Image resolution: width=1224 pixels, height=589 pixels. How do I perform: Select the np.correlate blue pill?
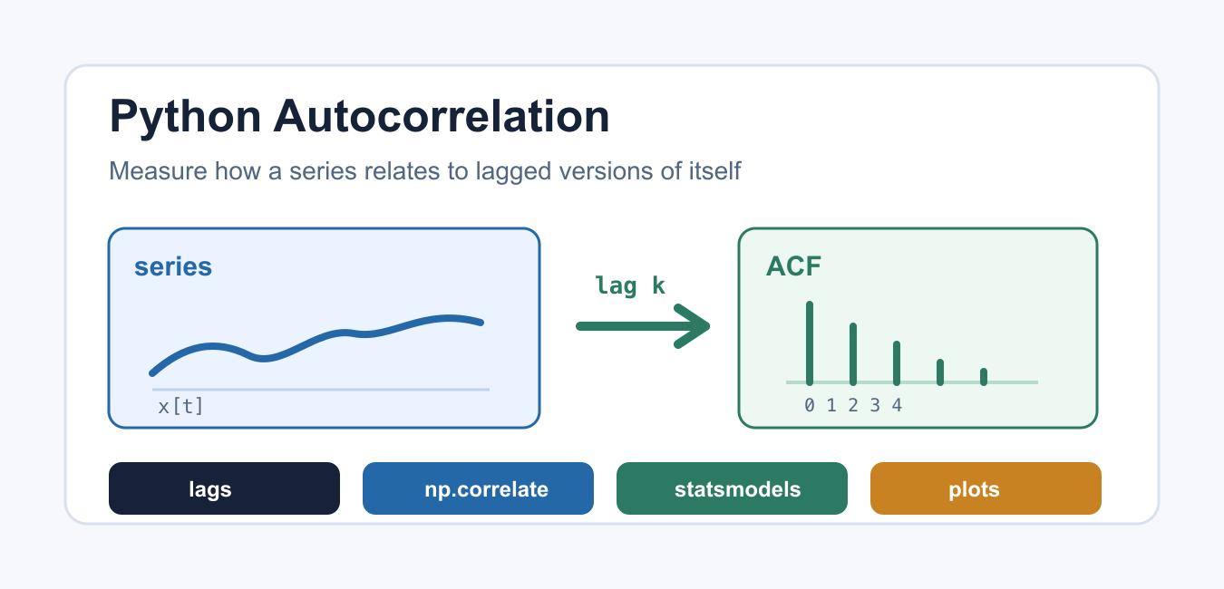point(478,488)
